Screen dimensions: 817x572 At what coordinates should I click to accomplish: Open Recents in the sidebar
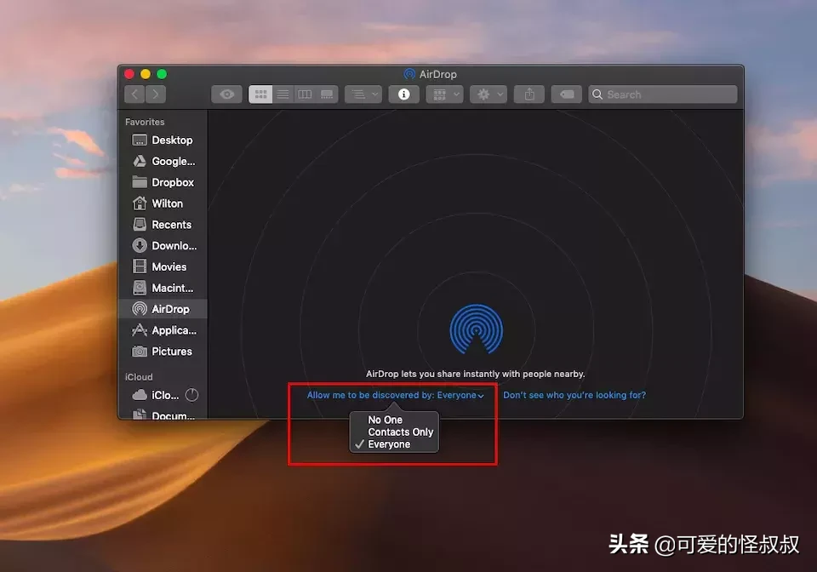click(163, 225)
